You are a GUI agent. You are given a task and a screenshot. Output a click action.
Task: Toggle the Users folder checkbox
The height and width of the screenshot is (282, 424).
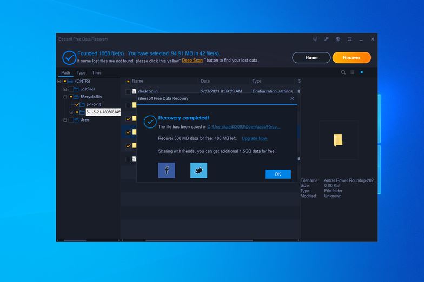pyautogui.click(x=71, y=120)
